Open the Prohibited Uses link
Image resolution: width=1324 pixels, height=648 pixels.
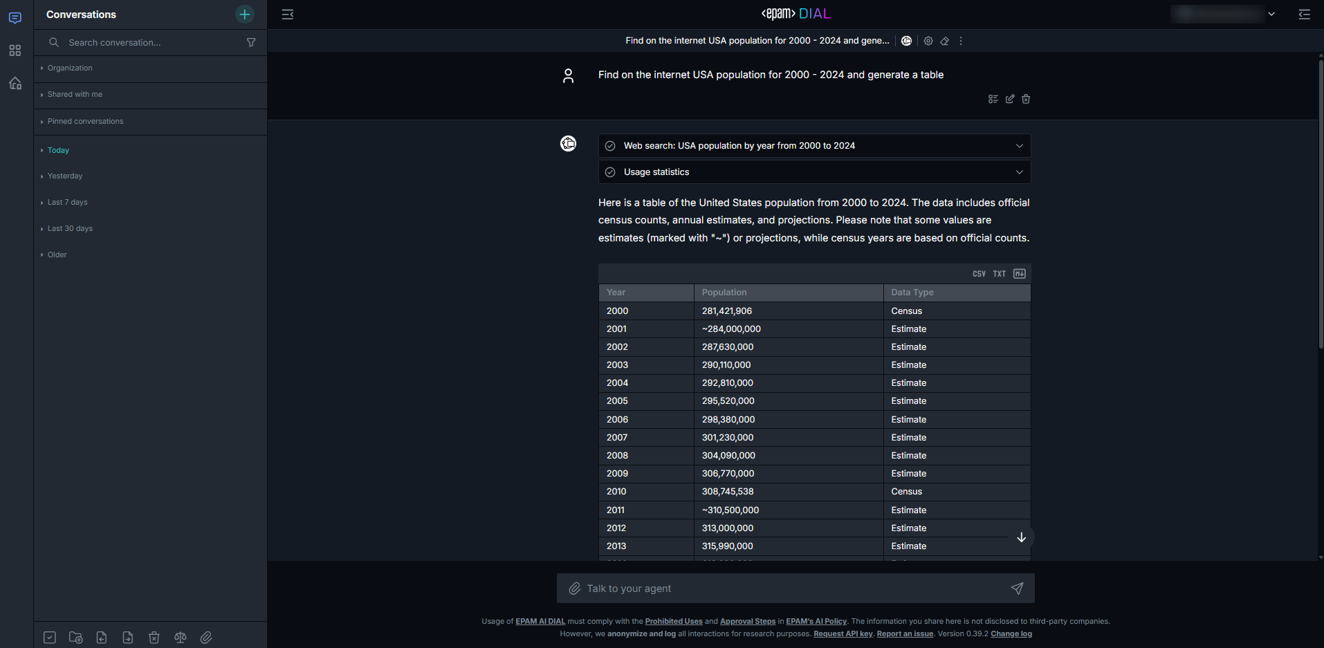(673, 622)
